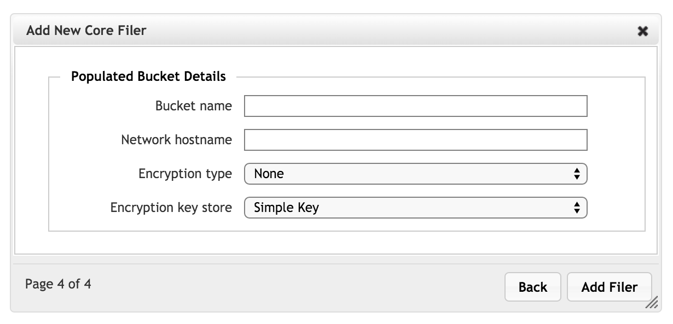Grab the dialog resize handle corner icon
Screen dimensions: 673x324
click(x=651, y=303)
